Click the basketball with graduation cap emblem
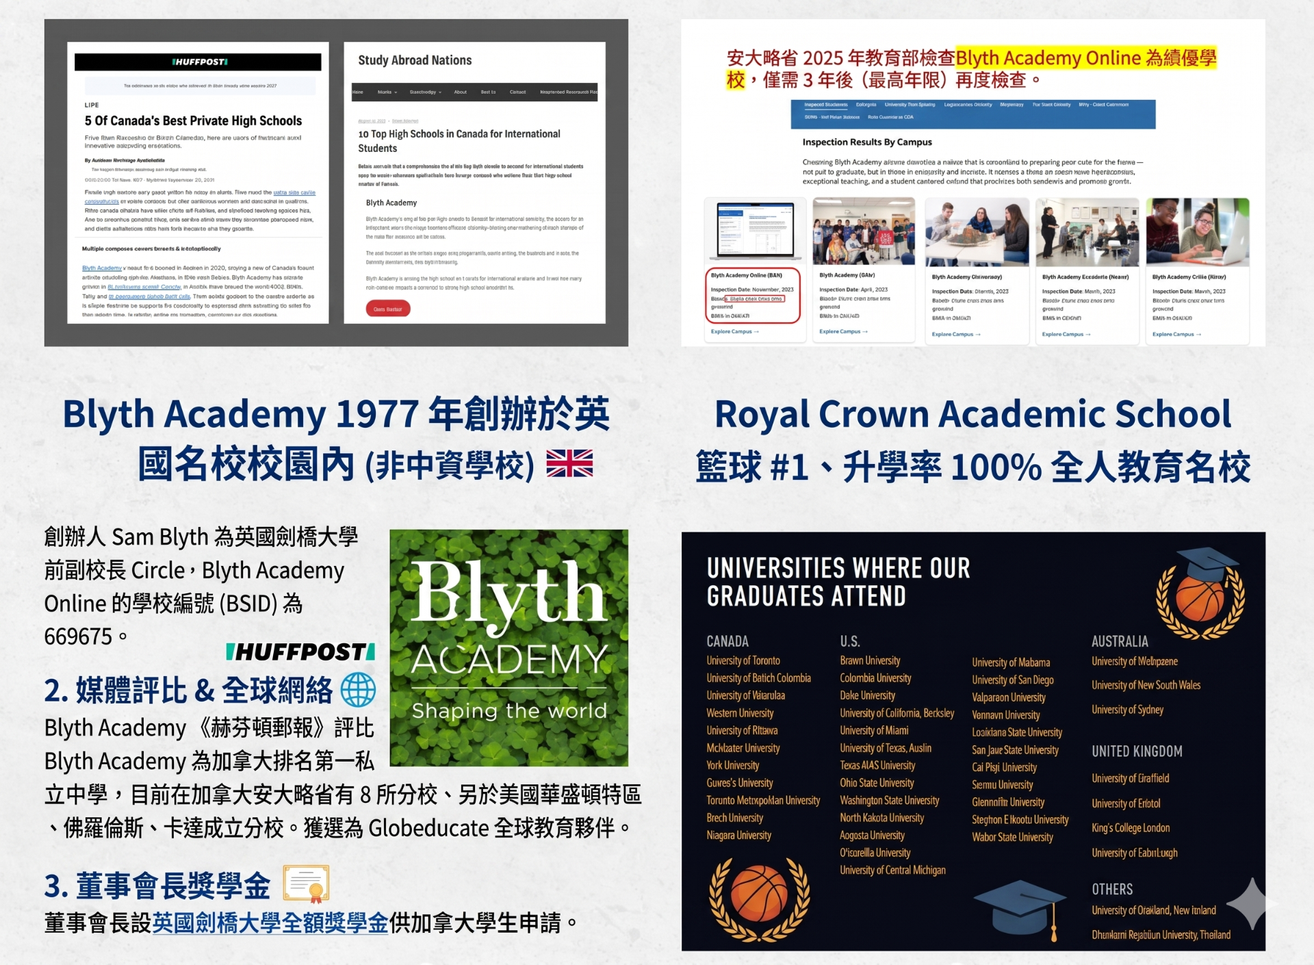 point(1201,593)
